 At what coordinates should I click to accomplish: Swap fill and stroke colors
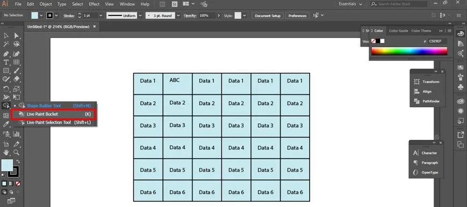coord(18,161)
